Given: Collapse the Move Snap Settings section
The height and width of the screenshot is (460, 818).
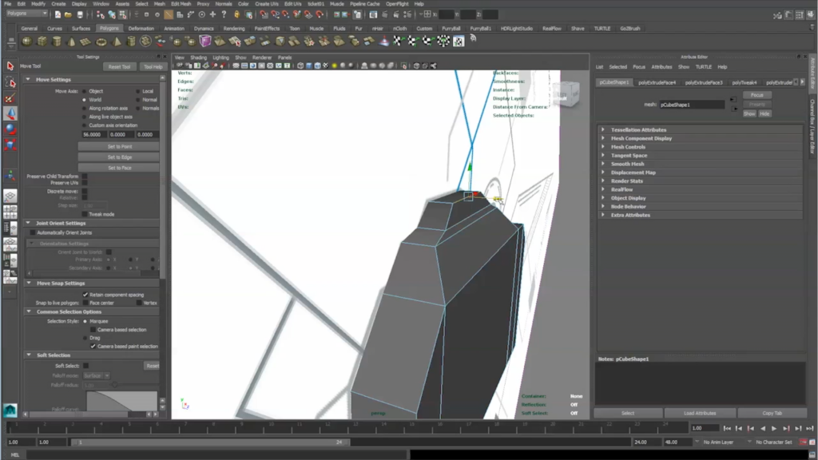Looking at the screenshot, I should (x=28, y=284).
